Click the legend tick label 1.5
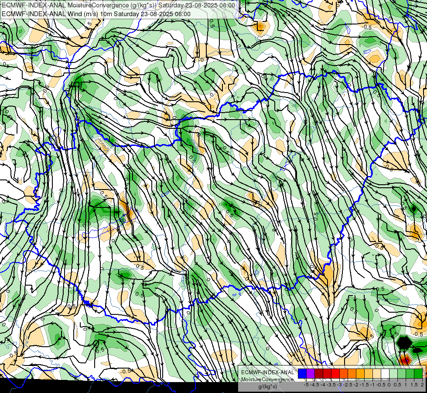This screenshot has height=393, width=427. point(414,385)
